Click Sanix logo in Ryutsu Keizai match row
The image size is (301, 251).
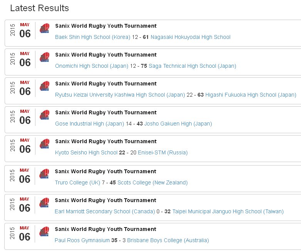45,86
